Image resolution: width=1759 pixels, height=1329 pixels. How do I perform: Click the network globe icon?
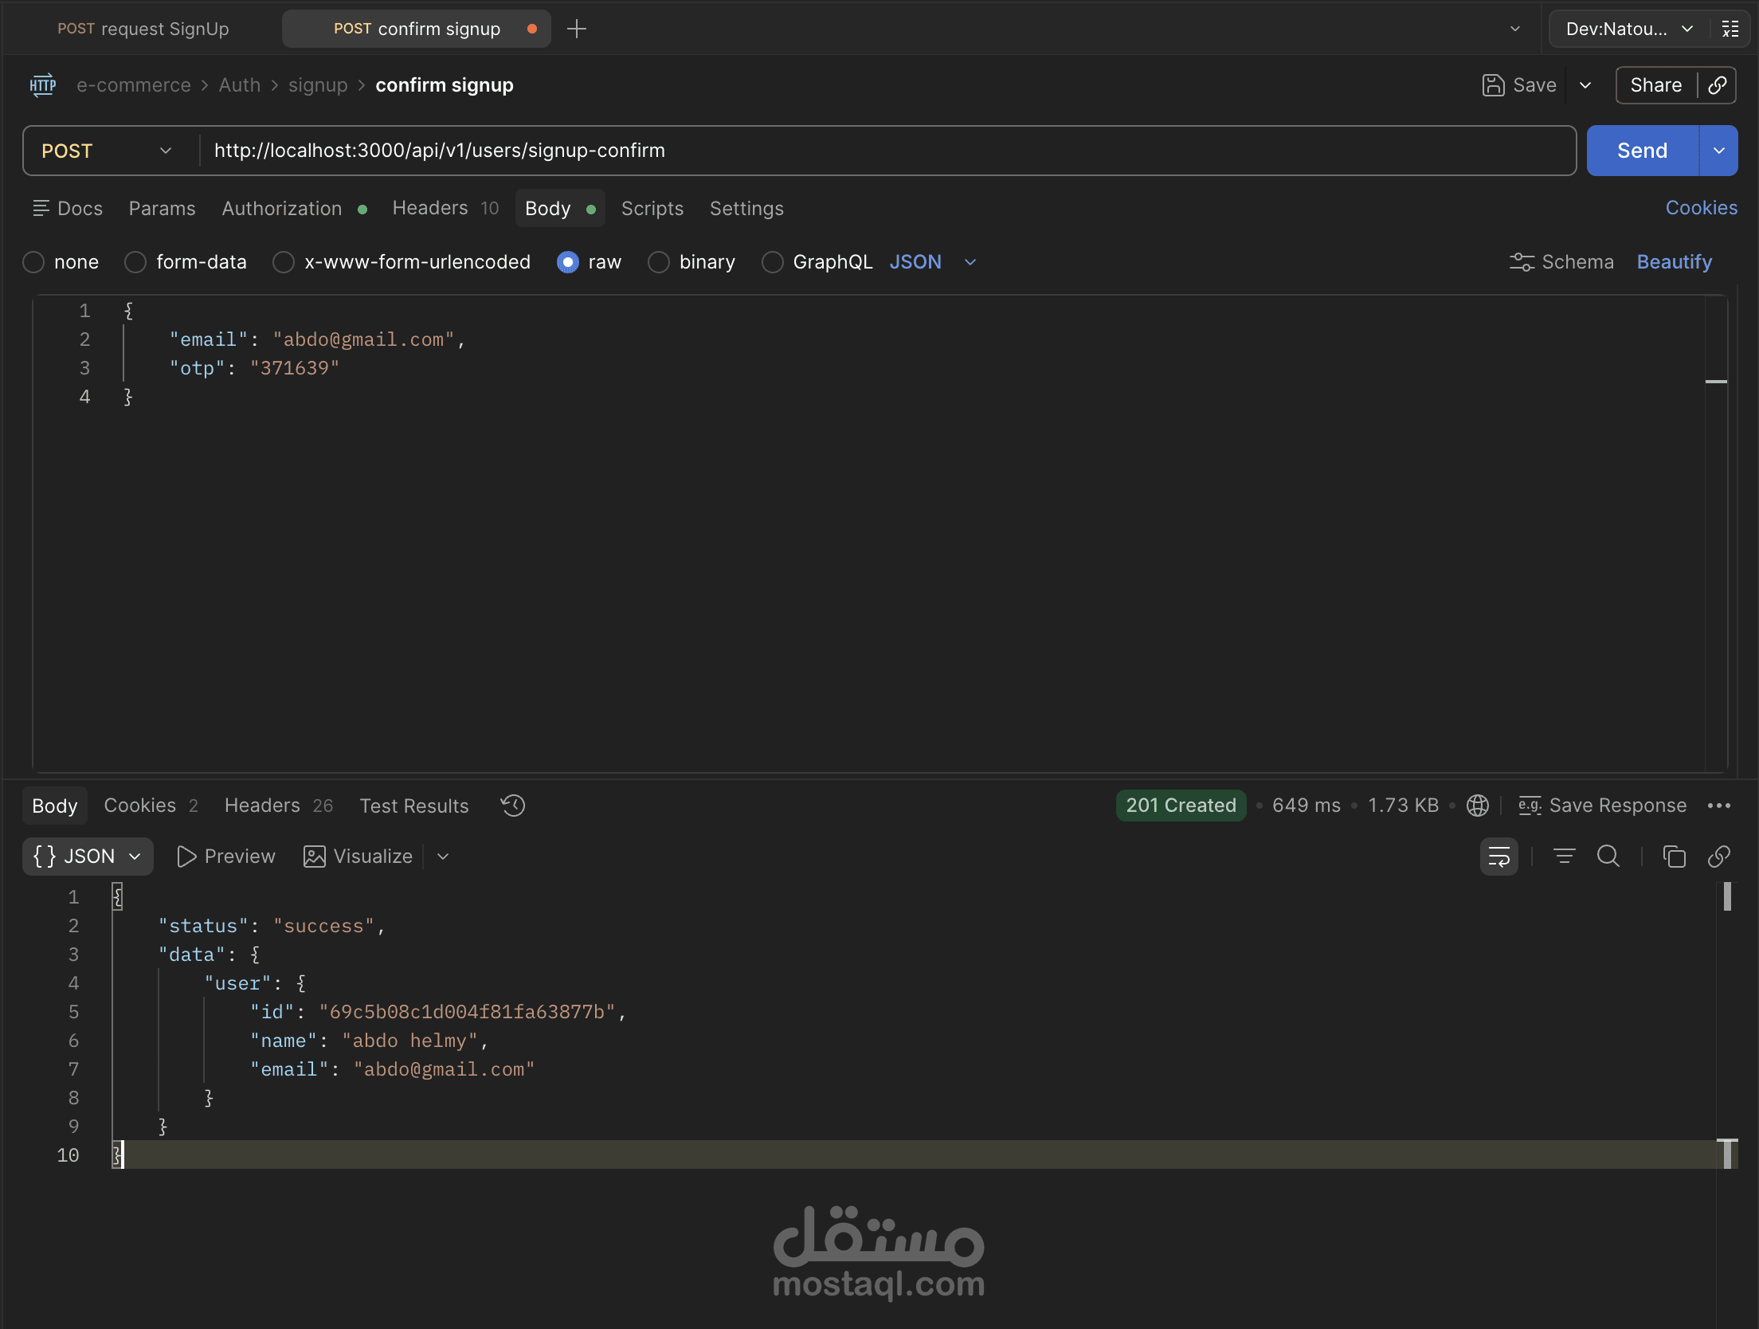1478,806
